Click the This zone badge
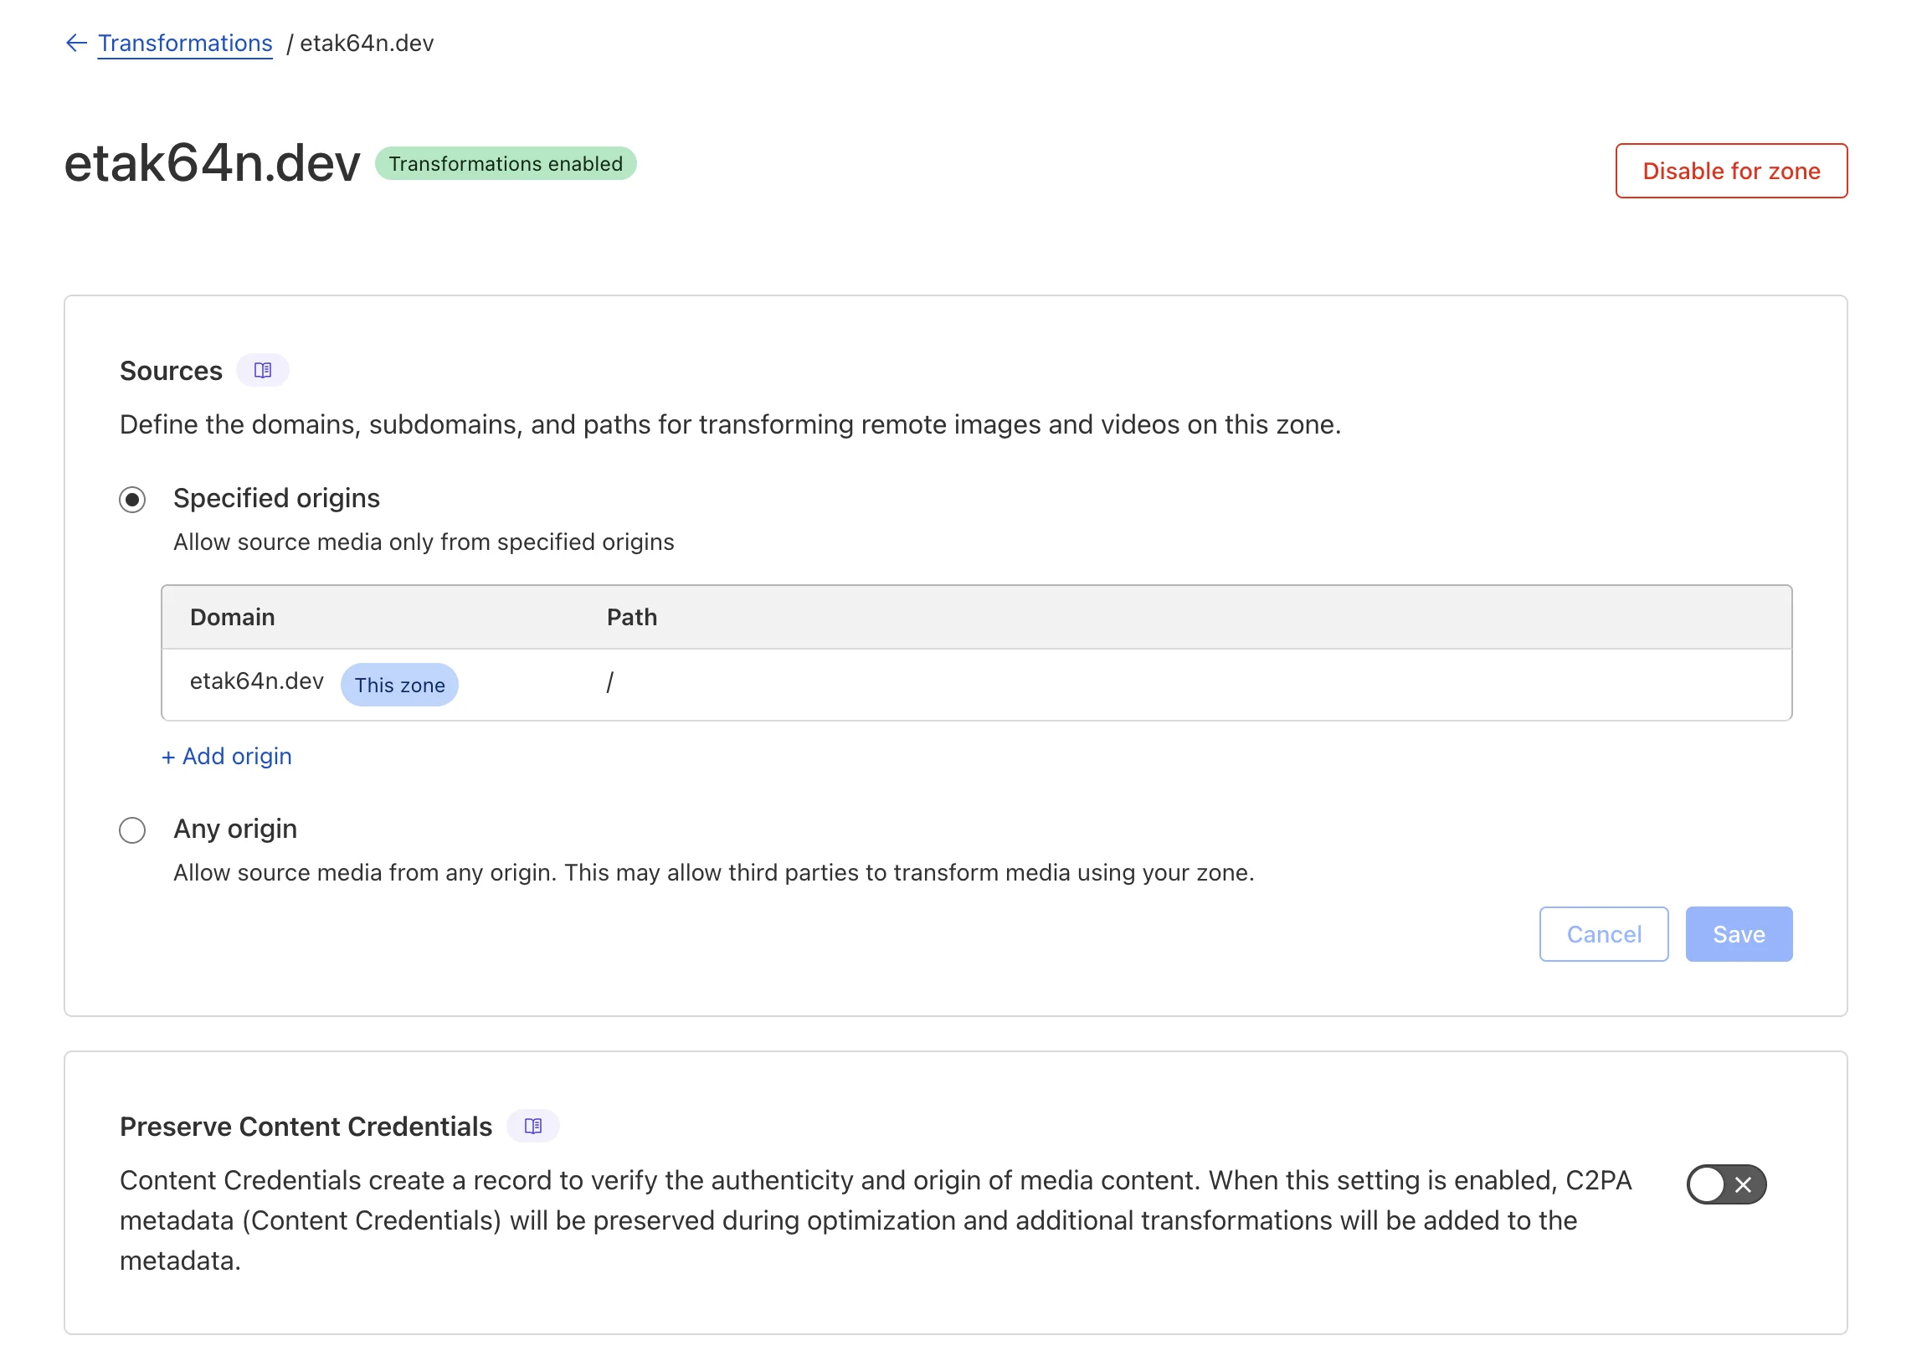1927x1356 pixels. pyautogui.click(x=399, y=685)
